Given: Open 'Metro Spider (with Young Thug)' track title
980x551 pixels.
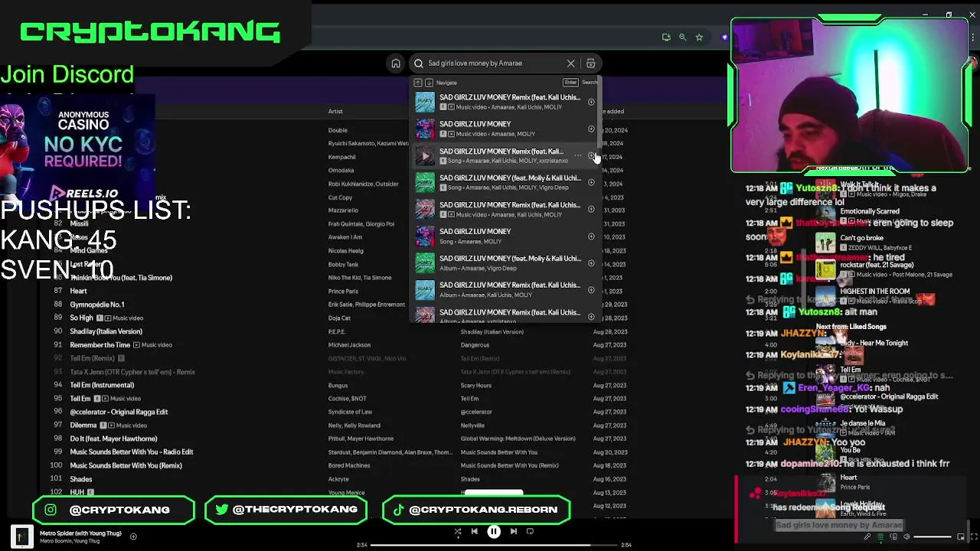Looking at the screenshot, I should pyautogui.click(x=80, y=533).
